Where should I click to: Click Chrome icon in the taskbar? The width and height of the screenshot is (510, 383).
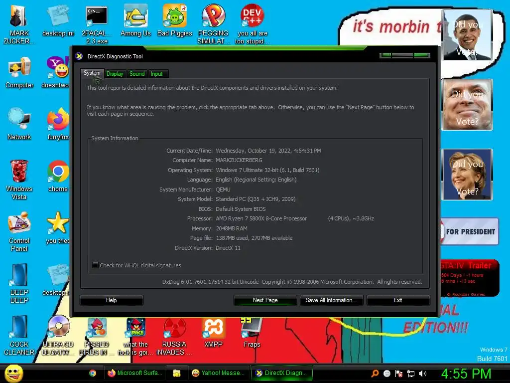pyautogui.click(x=93, y=373)
